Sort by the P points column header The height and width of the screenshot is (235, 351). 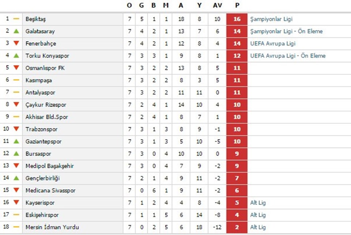point(237,5)
